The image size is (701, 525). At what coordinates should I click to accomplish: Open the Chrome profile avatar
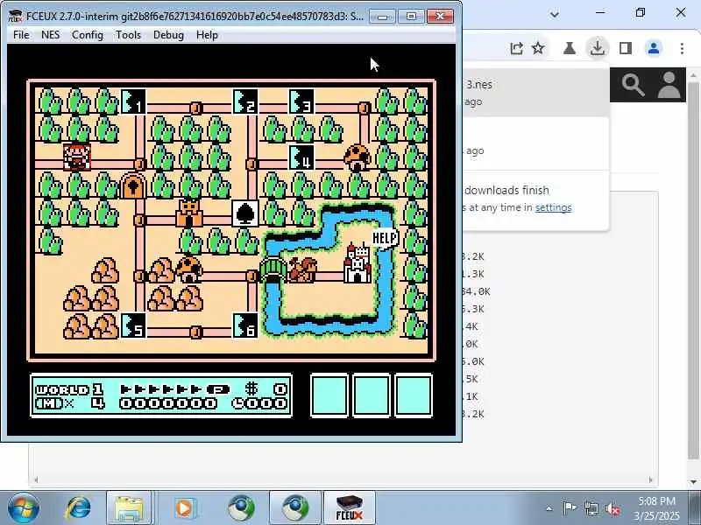(654, 48)
